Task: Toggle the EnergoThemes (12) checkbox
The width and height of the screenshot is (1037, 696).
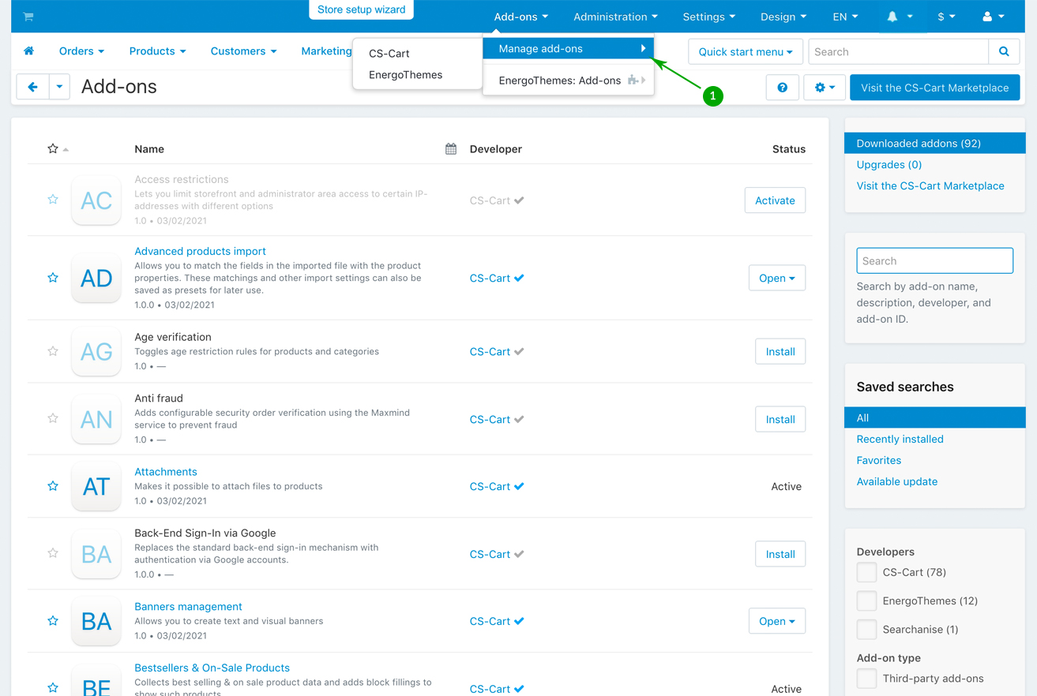Action: tap(866, 601)
